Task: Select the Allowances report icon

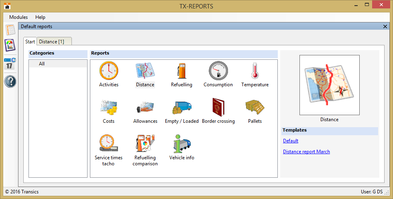Action: tap(145, 108)
